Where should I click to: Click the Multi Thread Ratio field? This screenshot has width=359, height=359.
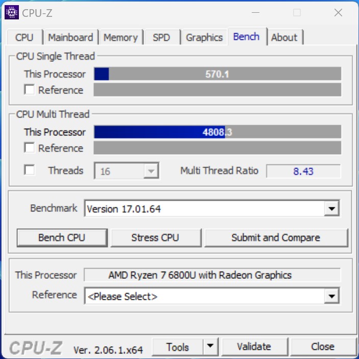[x=303, y=171]
